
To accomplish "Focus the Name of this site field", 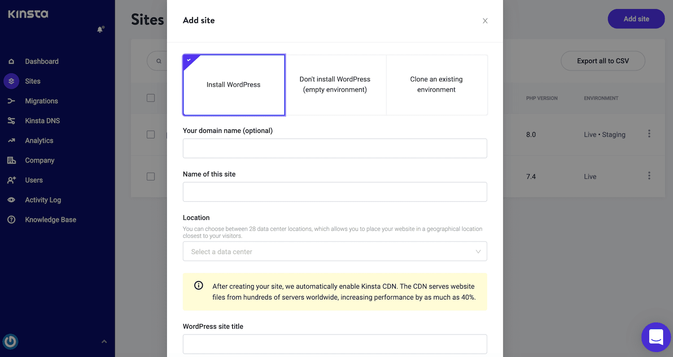I will (335, 192).
